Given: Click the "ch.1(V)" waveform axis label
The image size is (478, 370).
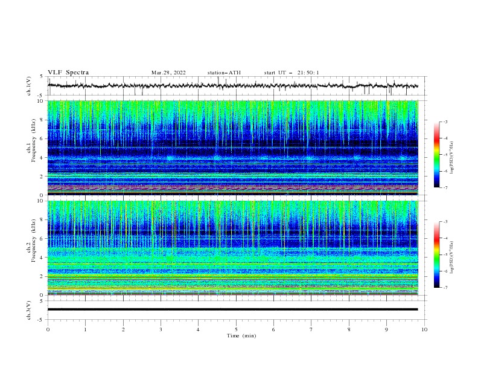Looking at the screenshot, I should pos(29,86).
